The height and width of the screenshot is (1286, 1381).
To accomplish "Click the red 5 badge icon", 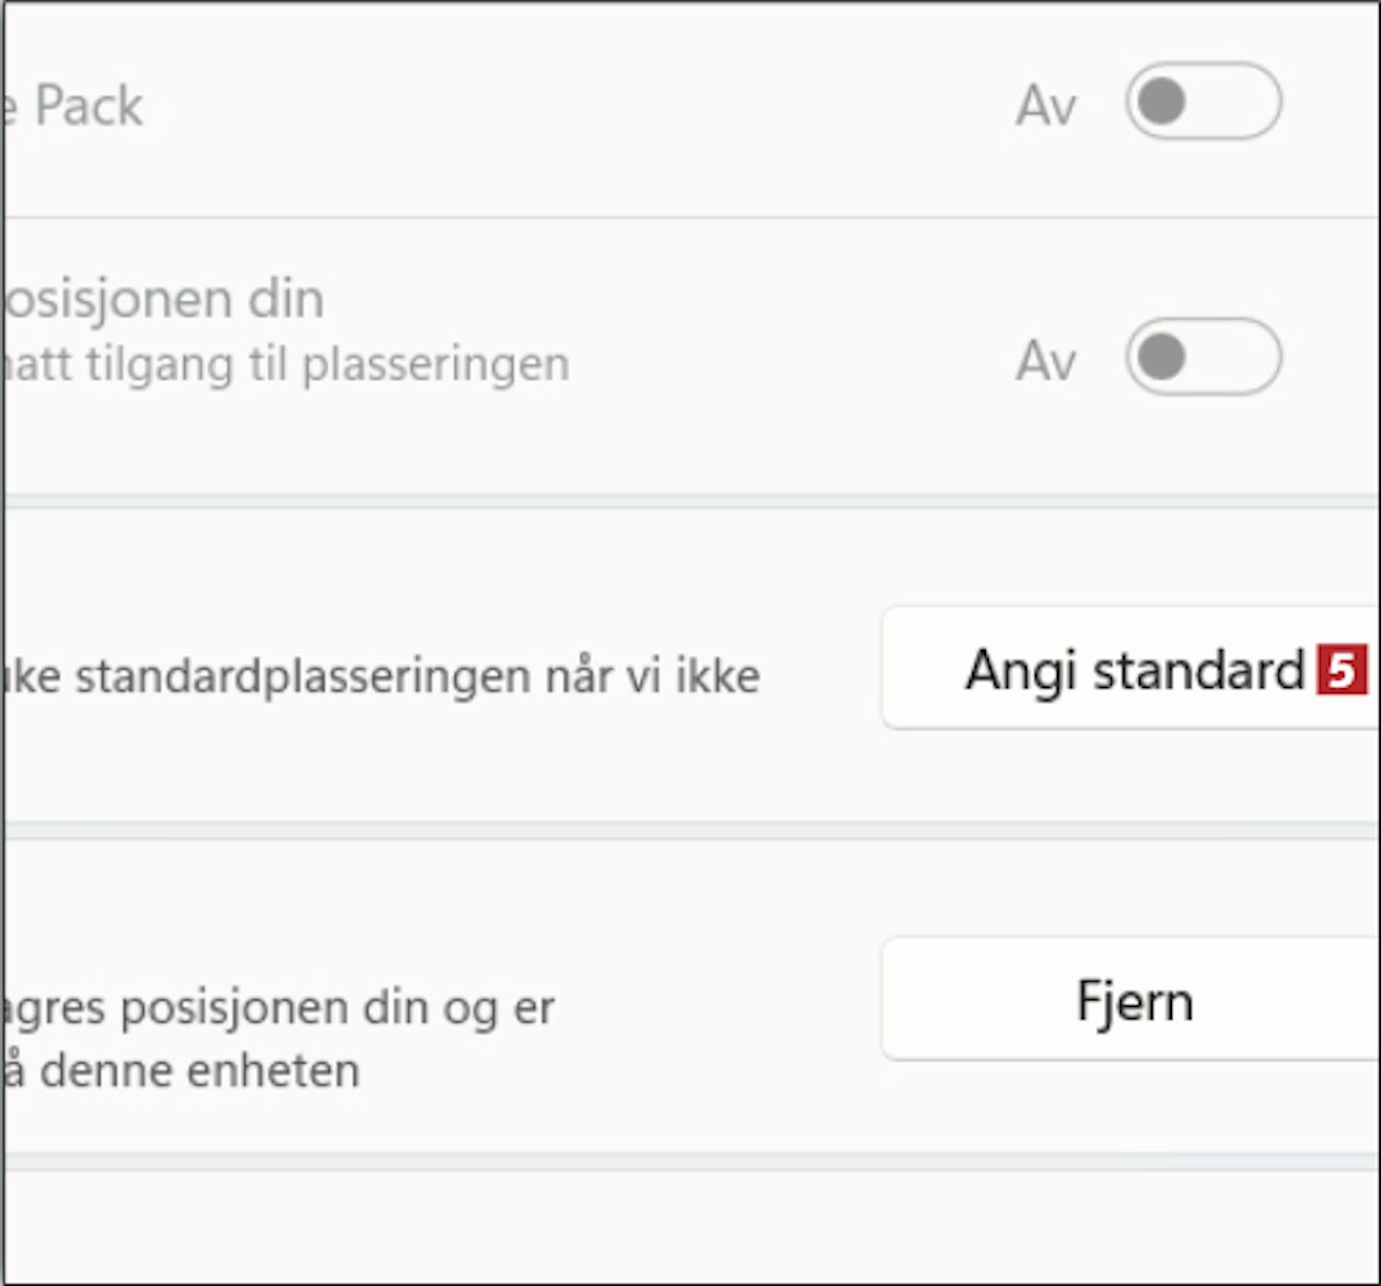I will pos(1341,670).
